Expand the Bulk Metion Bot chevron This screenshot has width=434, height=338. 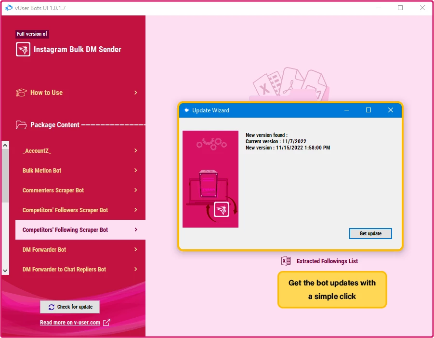(136, 170)
